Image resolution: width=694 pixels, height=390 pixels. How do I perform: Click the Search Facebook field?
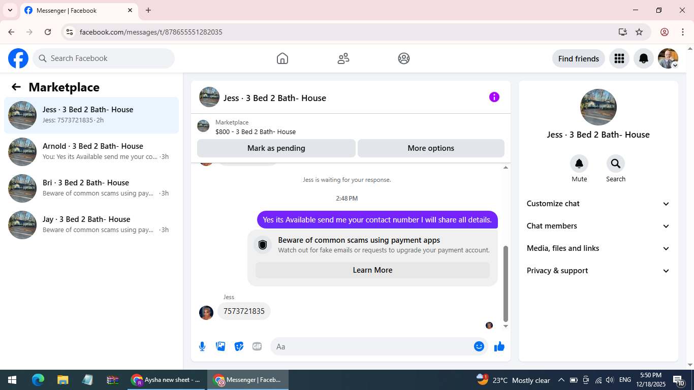(104, 58)
